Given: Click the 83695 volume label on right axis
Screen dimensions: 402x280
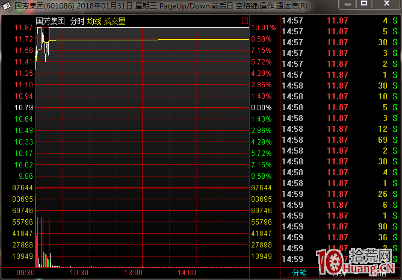Looking at the screenshot, I should pyautogui.click(x=261, y=199).
